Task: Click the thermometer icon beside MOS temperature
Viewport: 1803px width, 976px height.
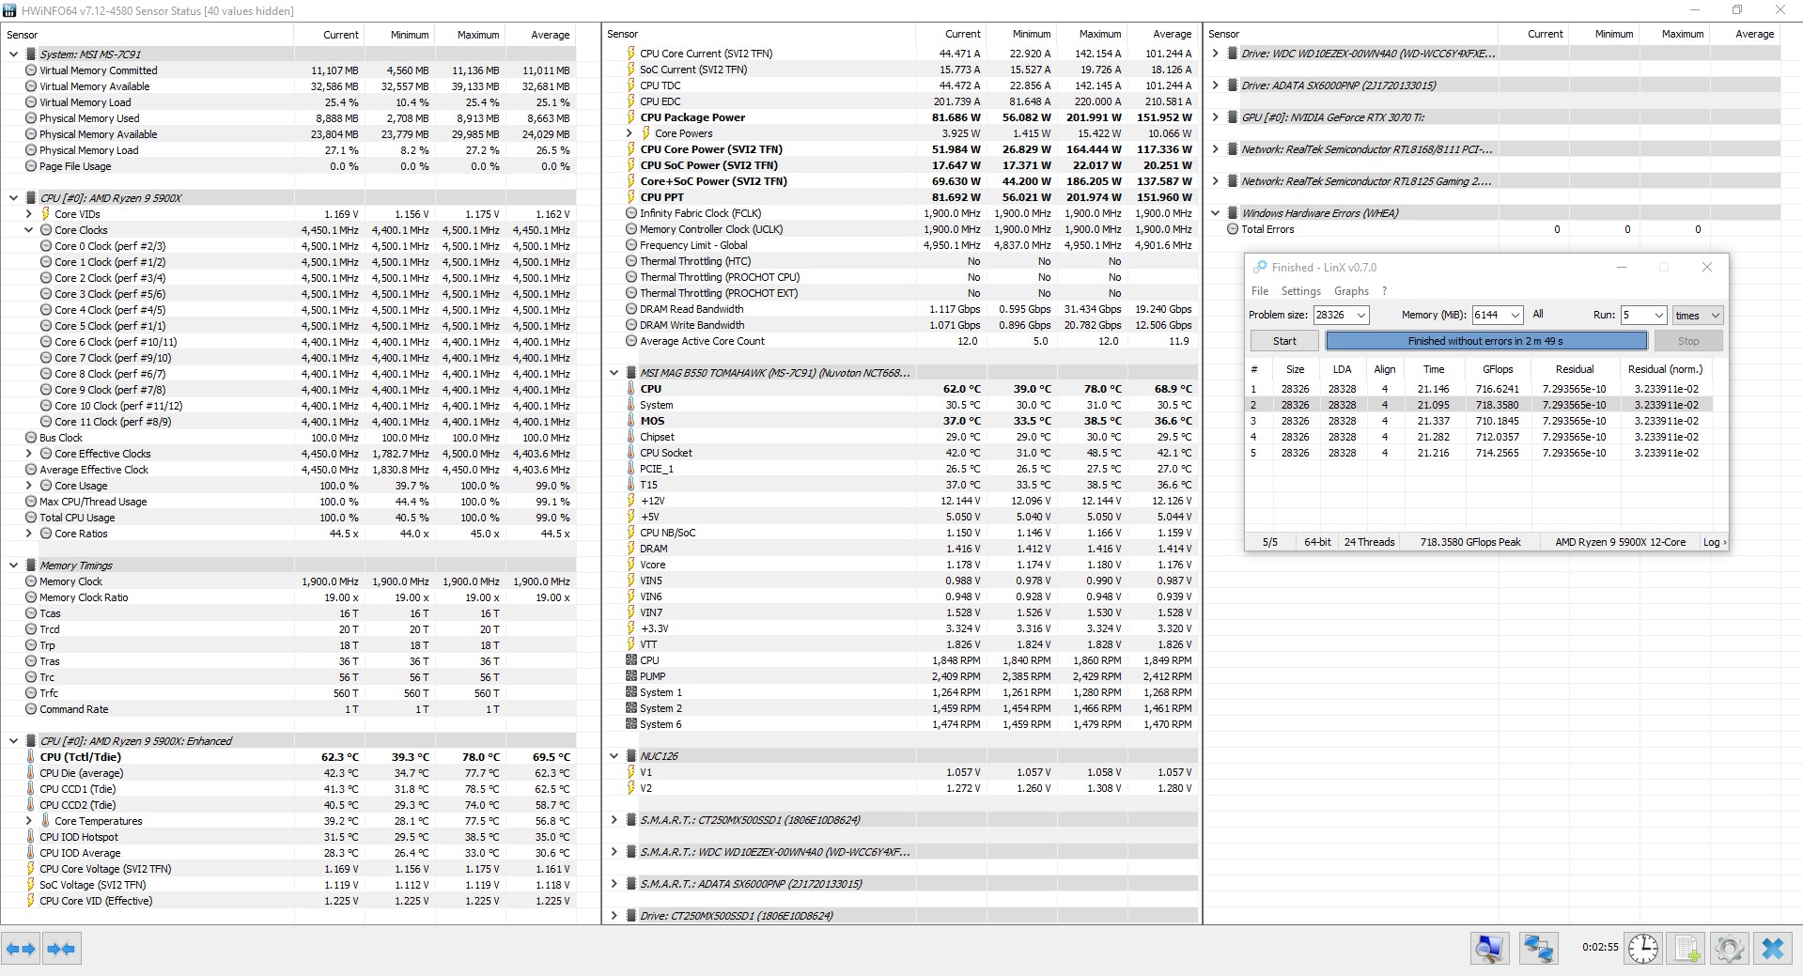Action: tap(631, 421)
